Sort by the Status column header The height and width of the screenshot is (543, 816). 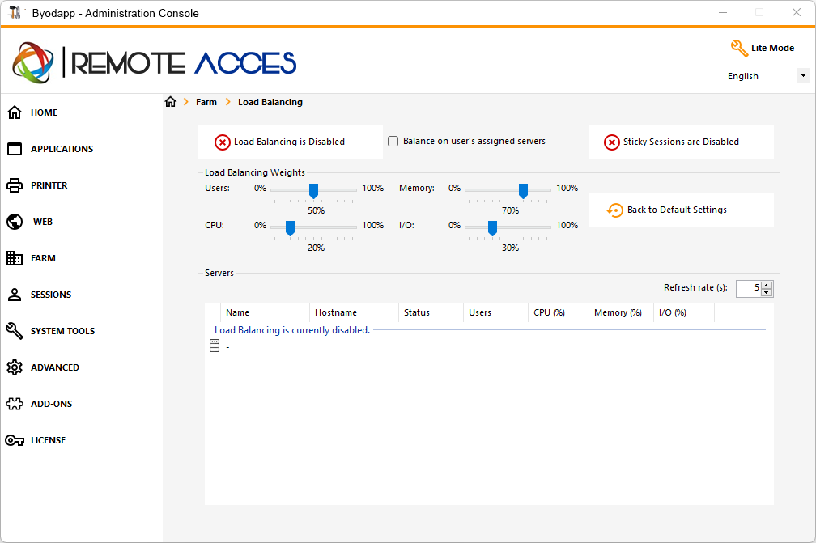click(431, 312)
